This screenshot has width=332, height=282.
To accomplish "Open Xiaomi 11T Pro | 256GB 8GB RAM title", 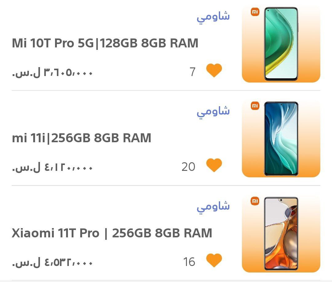I will [112, 233].
